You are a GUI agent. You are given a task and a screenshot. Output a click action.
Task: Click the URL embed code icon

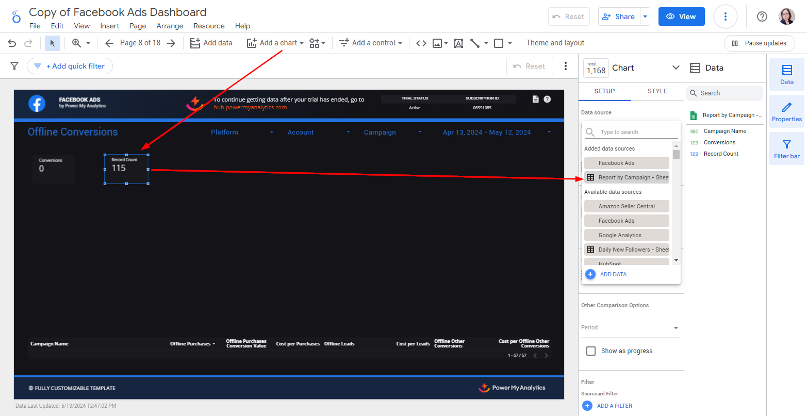tap(421, 43)
